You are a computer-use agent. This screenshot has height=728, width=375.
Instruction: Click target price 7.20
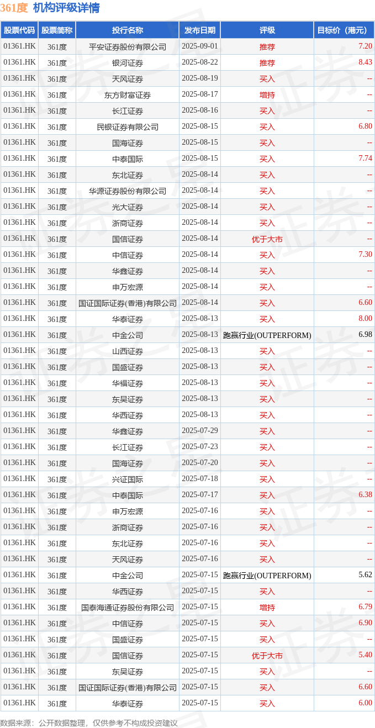pyautogui.click(x=365, y=46)
